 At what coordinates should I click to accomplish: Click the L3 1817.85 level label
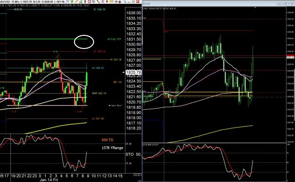[98, 119]
